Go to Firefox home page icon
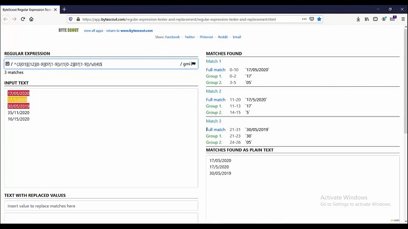408x229 pixels. pyautogui.click(x=31, y=19)
